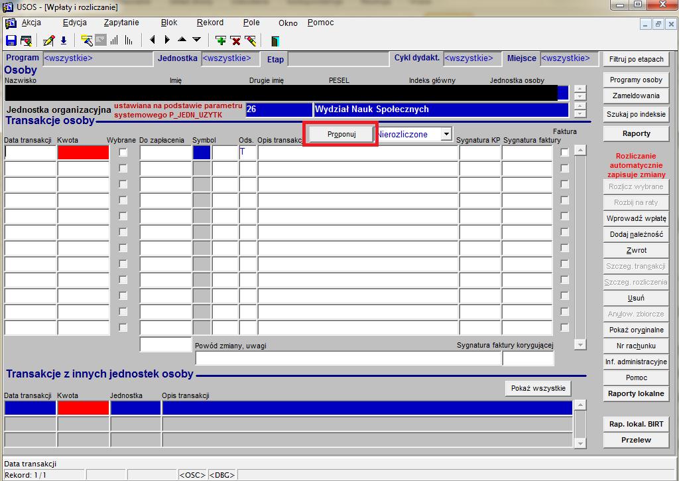Move to previous record with up triangle icon

click(182, 39)
